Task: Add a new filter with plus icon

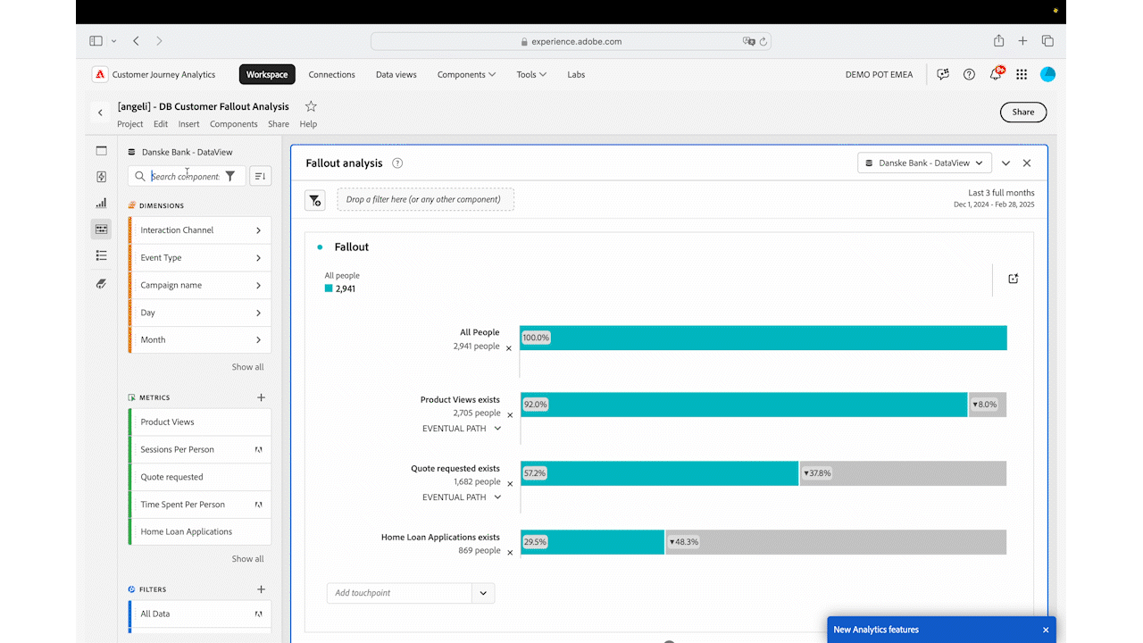Action: pyautogui.click(x=262, y=589)
